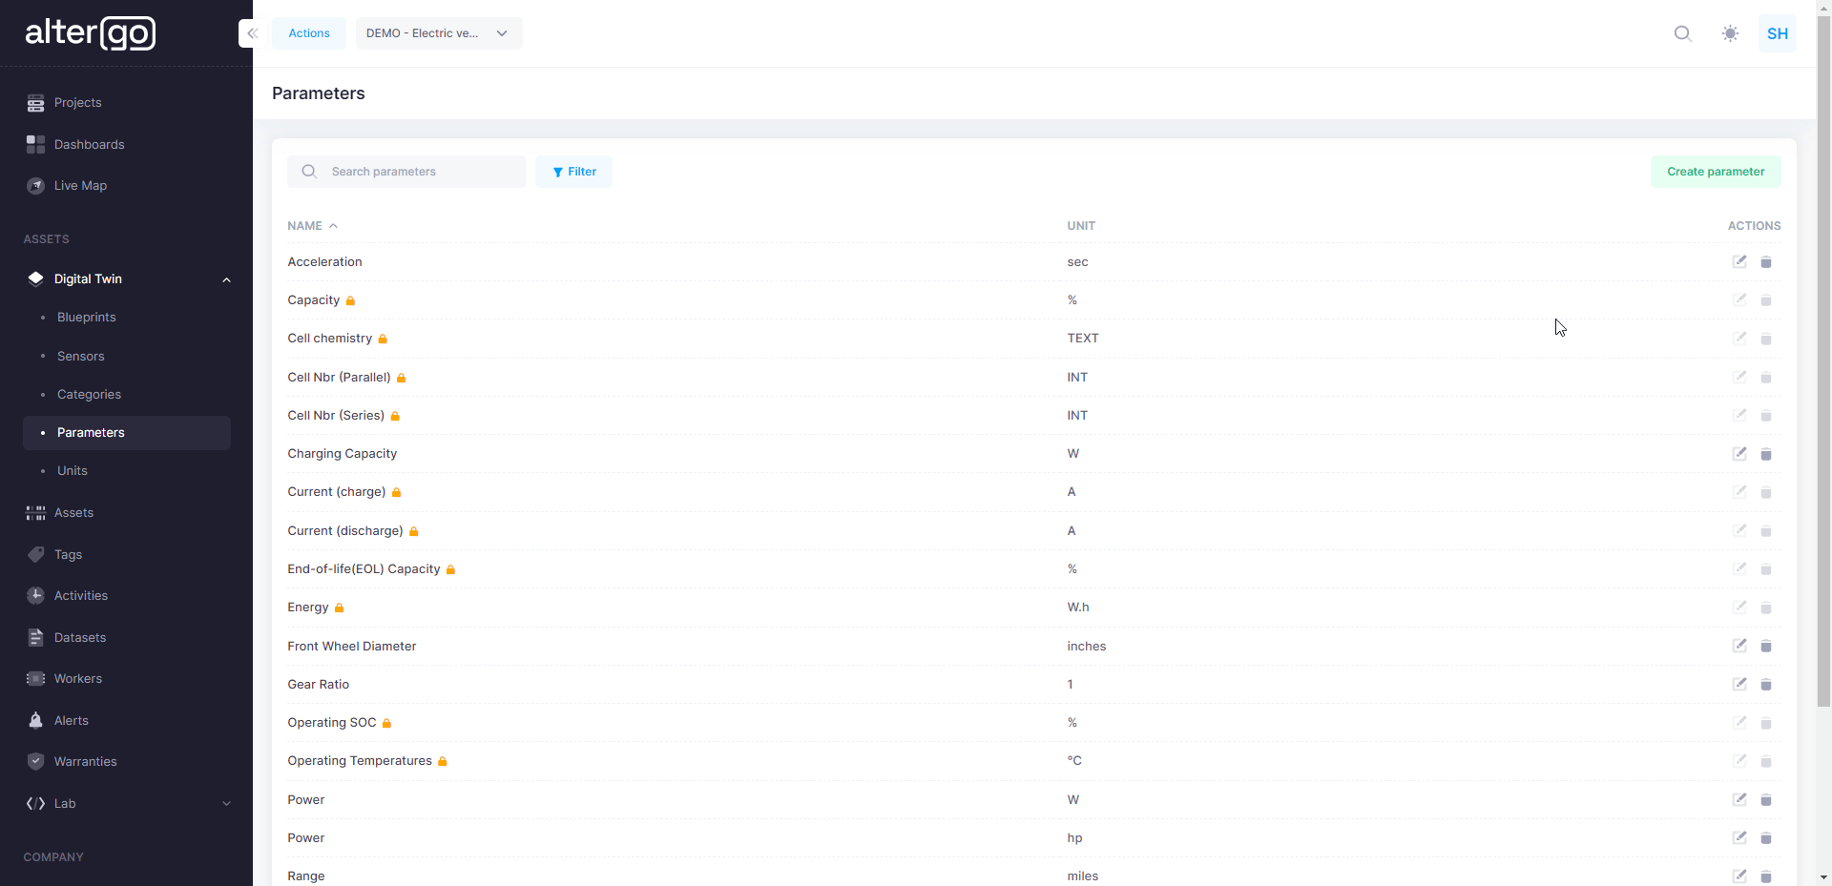
Task: Open the SH user profile avatar
Action: tap(1777, 33)
